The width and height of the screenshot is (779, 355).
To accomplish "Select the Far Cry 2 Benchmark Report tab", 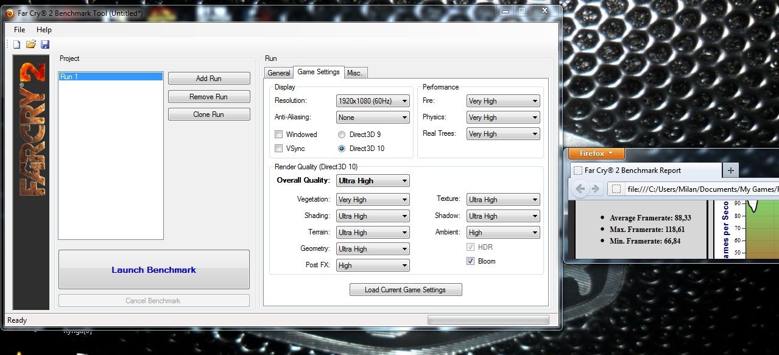I will tap(647, 170).
